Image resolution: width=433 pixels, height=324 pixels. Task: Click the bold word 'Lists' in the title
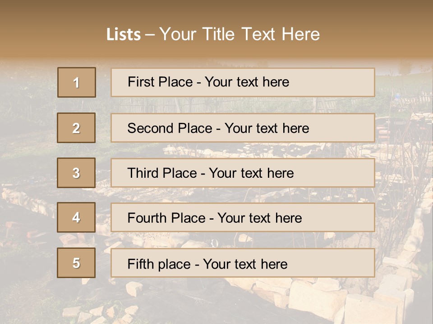tap(124, 35)
